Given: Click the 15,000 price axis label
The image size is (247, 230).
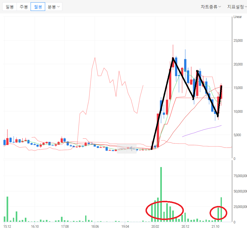Looking at the screenshot, I should pos(238,88).
